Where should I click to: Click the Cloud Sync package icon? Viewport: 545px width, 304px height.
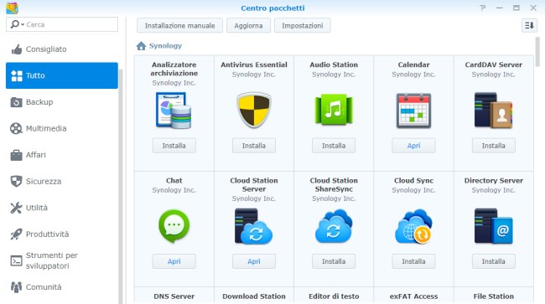click(x=413, y=226)
